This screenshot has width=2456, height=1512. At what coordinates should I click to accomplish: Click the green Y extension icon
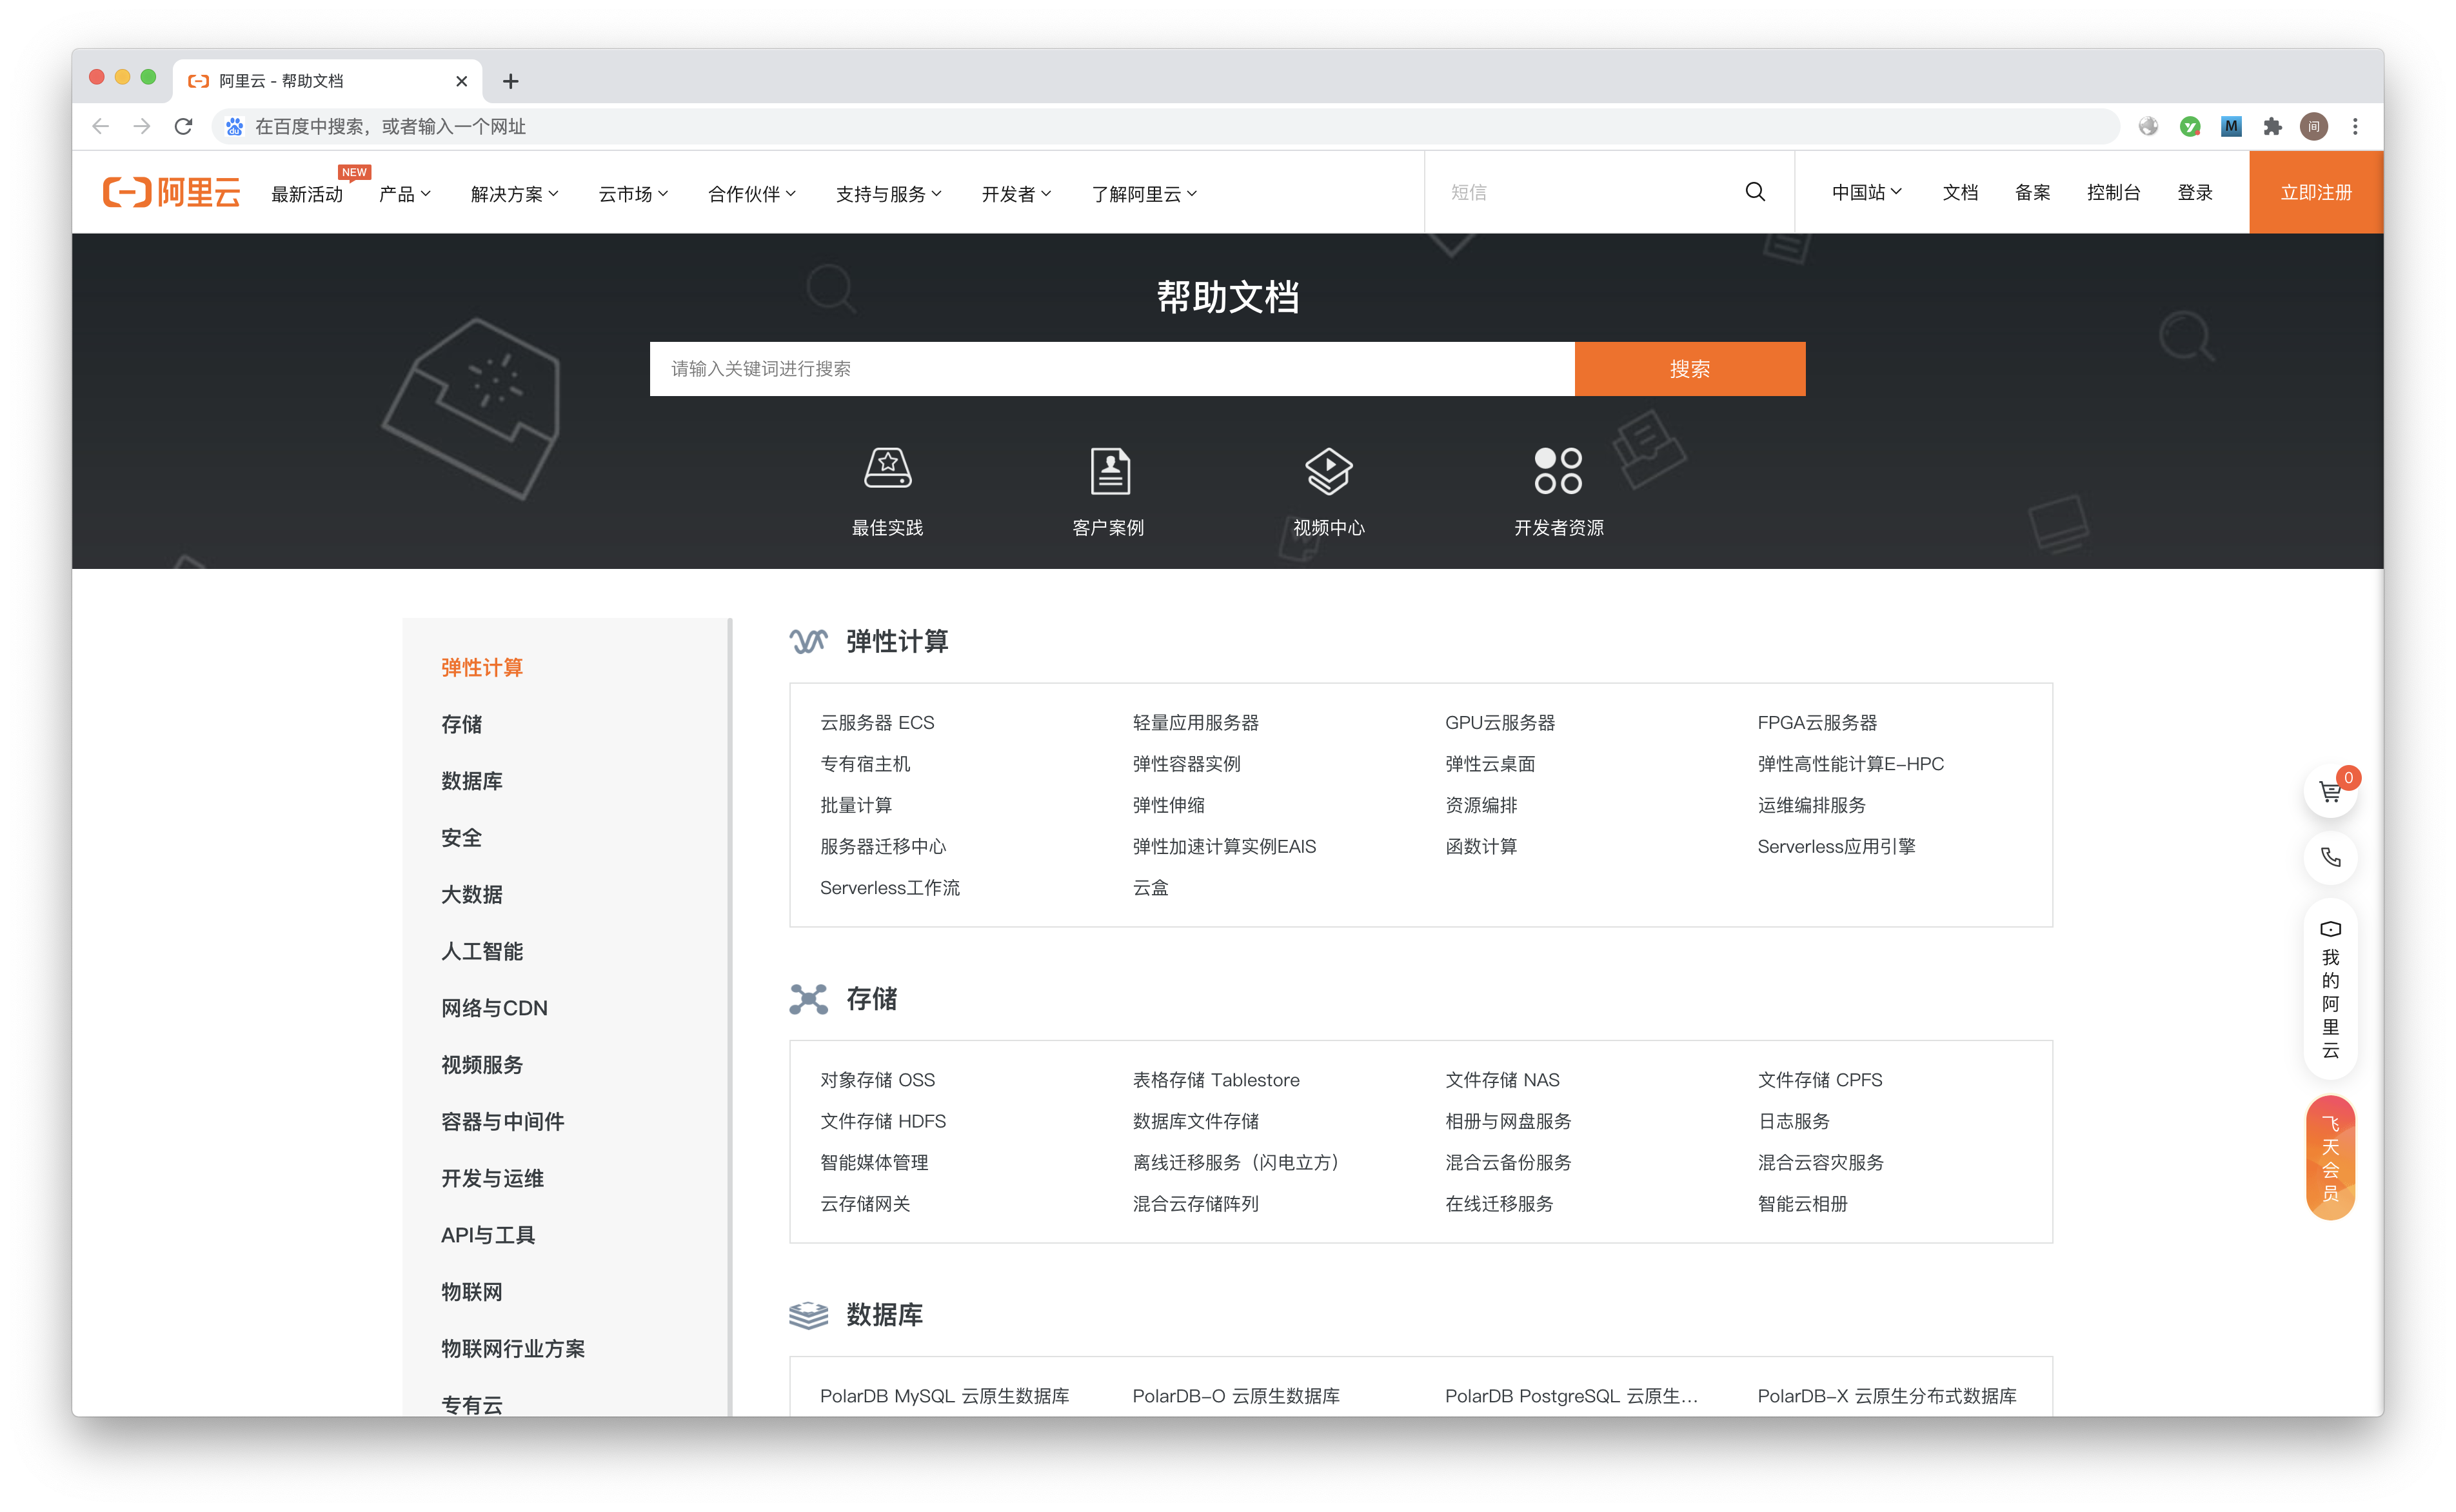[2190, 127]
